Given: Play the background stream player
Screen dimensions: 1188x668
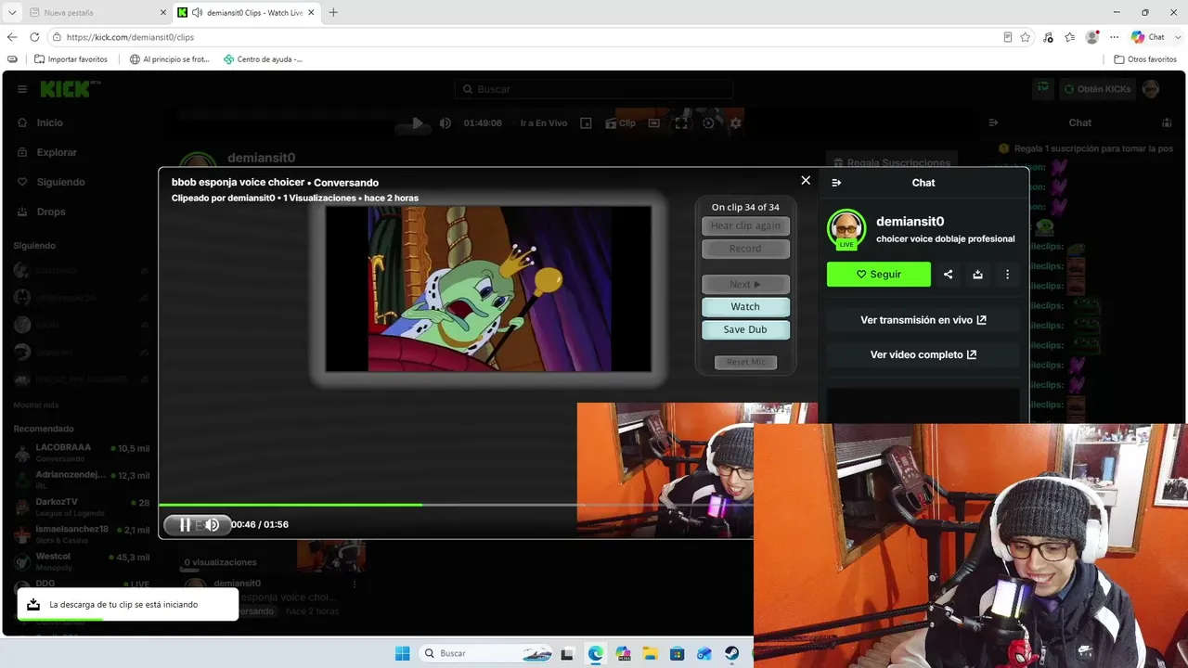Looking at the screenshot, I should 418,122.
